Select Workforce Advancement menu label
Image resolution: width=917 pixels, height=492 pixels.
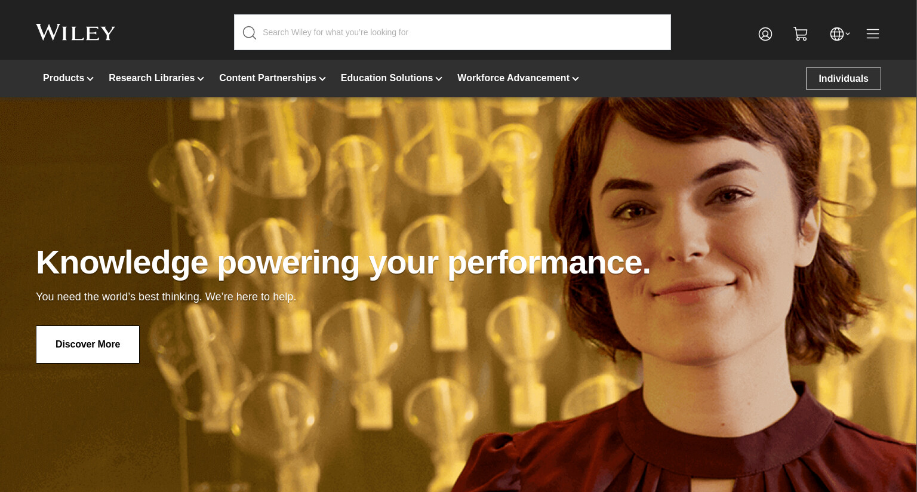pos(513,78)
